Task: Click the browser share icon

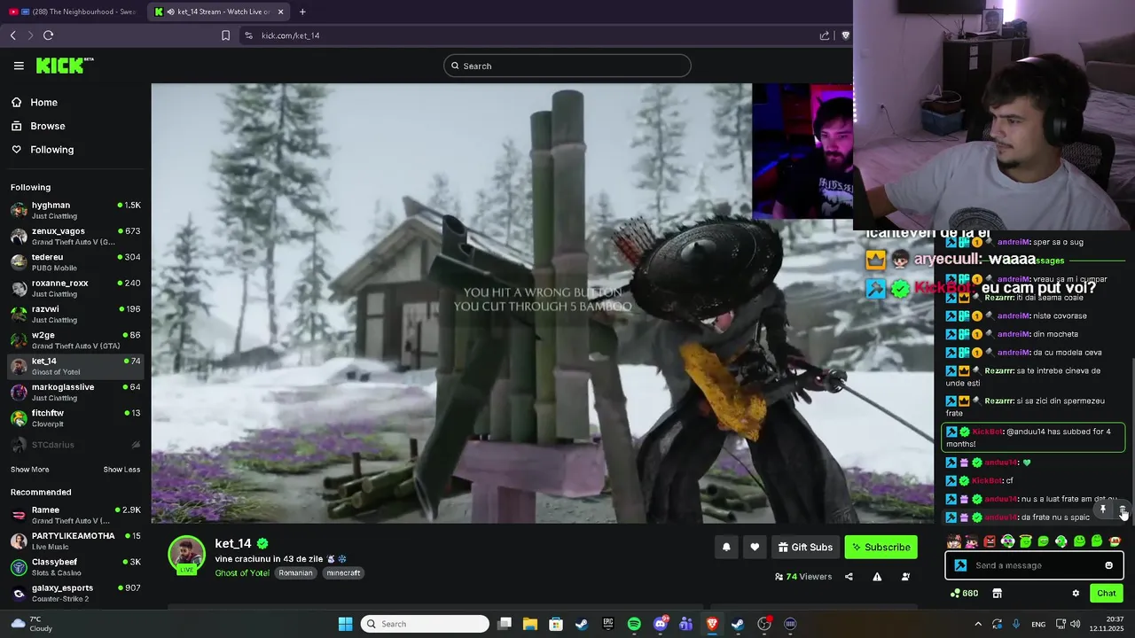Action: 825,35
